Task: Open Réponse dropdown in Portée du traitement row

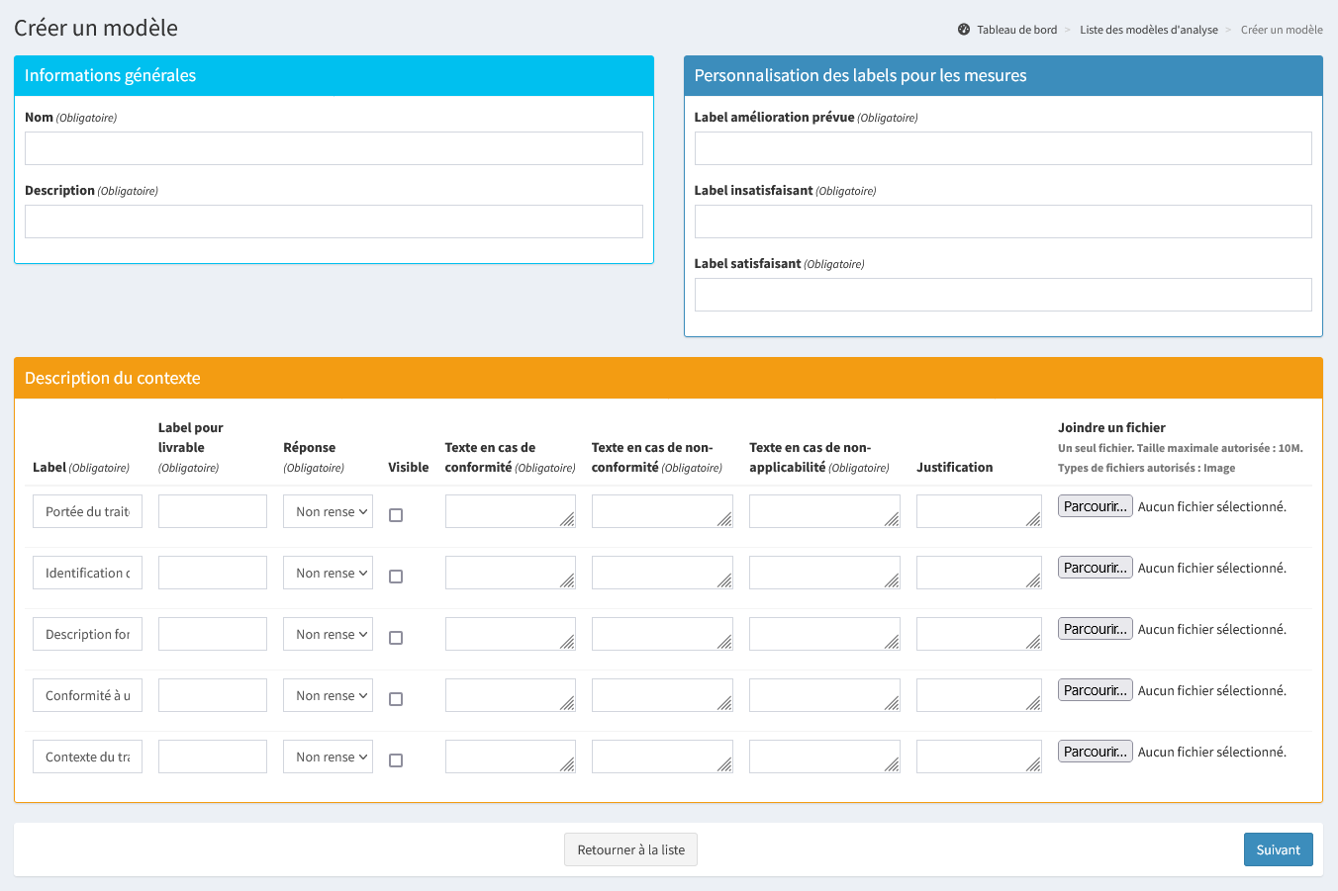Action: tap(328, 511)
